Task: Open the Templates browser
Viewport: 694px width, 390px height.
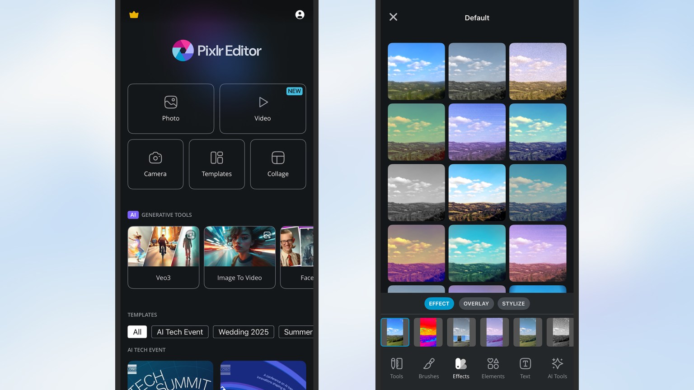Action: (217, 164)
